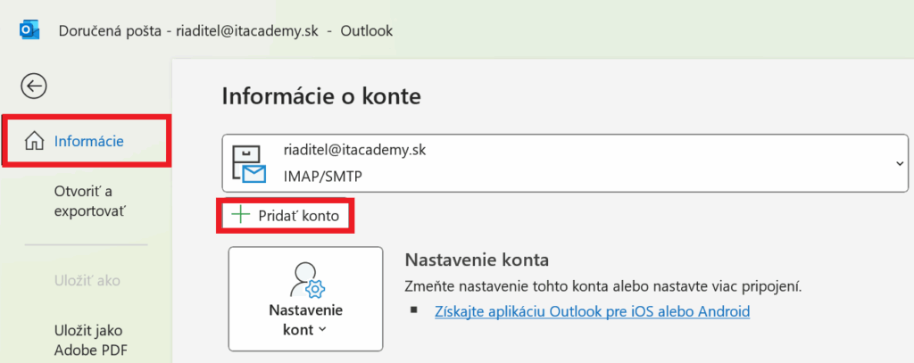Click the mailbox envelope account icon
Image resolution: width=914 pixels, height=363 pixels.
click(249, 164)
